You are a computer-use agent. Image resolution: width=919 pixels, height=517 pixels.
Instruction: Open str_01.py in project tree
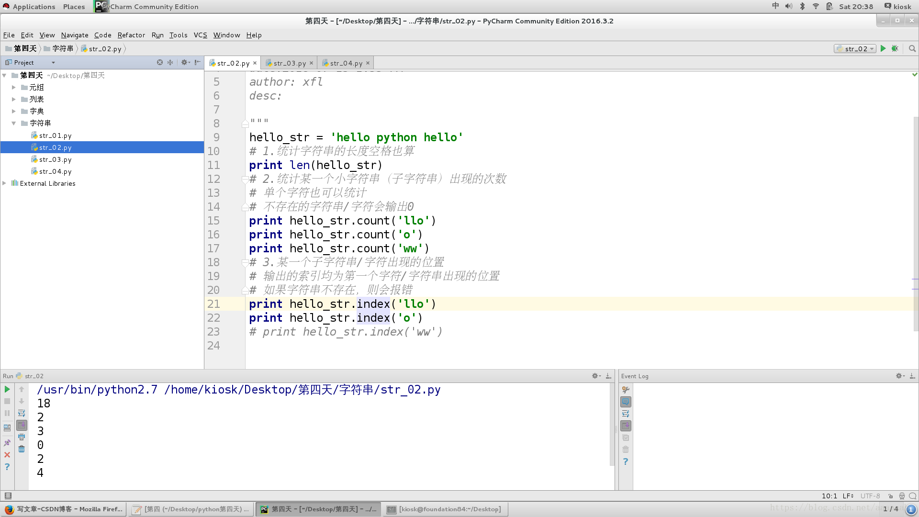[x=55, y=135]
